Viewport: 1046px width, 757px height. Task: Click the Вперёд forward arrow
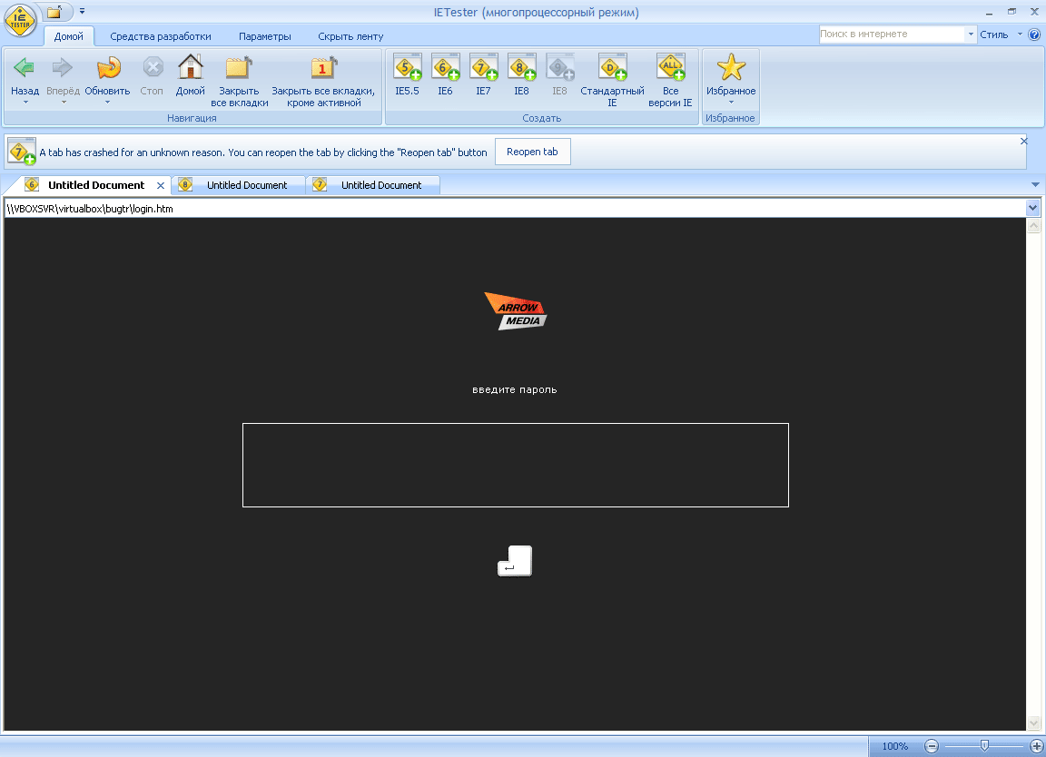[63, 67]
